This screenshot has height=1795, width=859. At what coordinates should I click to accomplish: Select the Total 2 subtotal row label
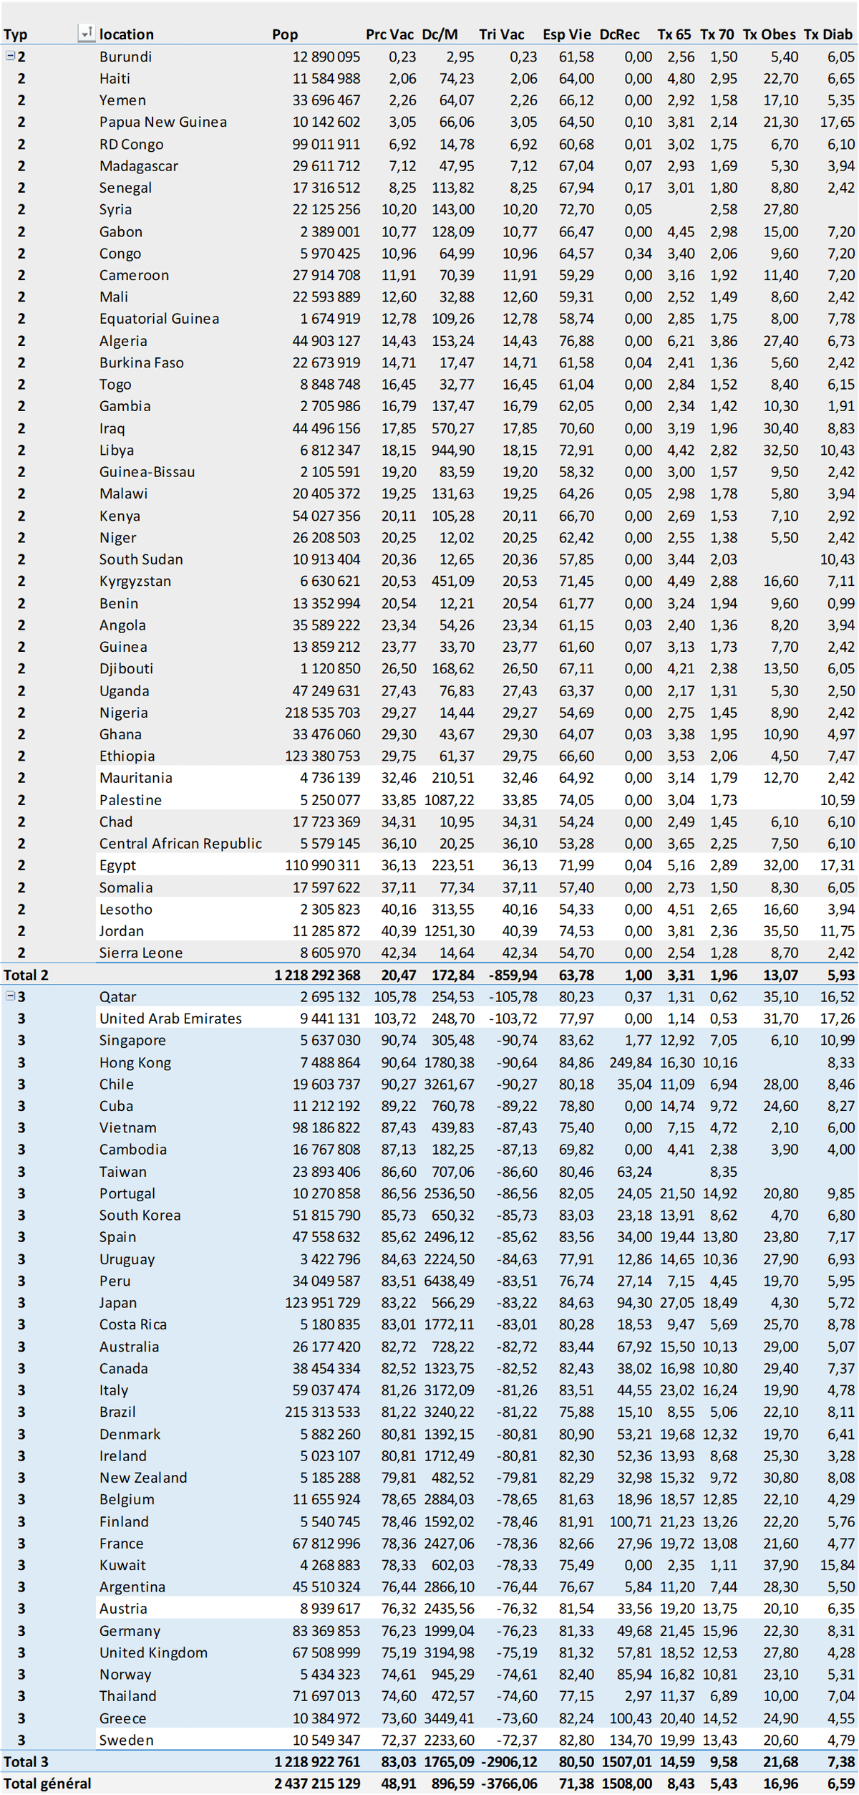pyautogui.click(x=26, y=975)
